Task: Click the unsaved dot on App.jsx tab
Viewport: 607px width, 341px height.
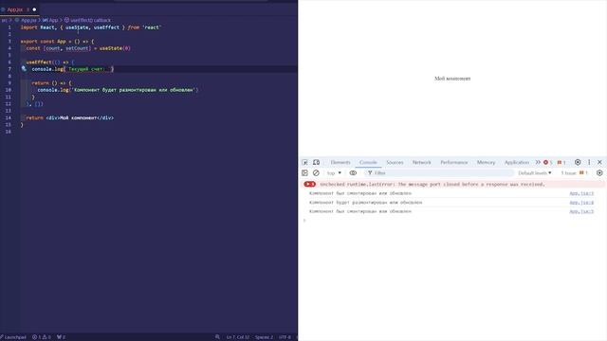Action: click(34, 9)
